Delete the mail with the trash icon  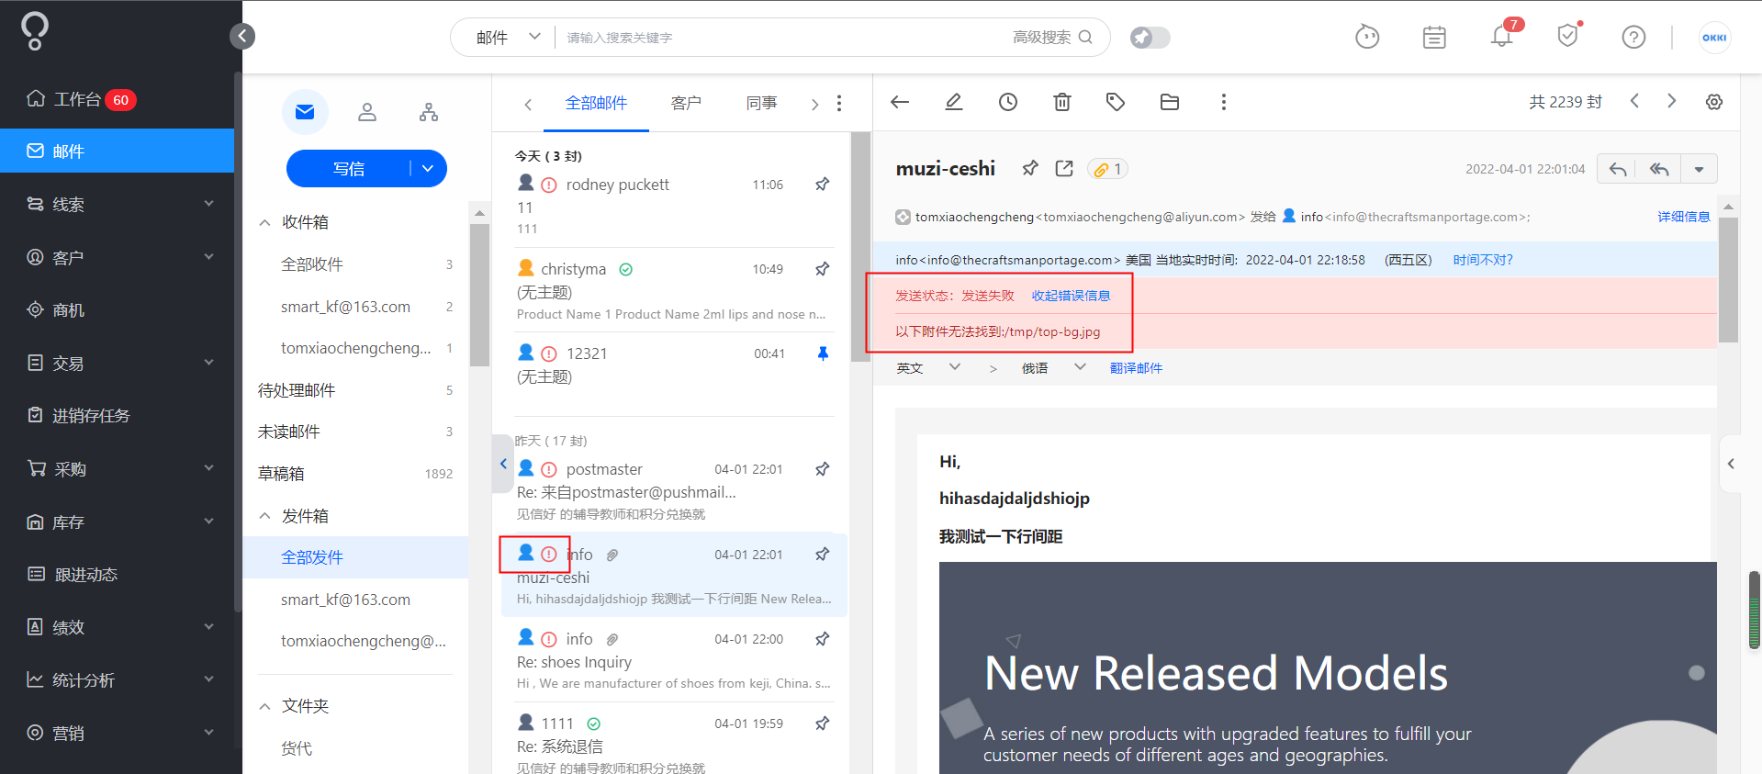(x=1062, y=102)
